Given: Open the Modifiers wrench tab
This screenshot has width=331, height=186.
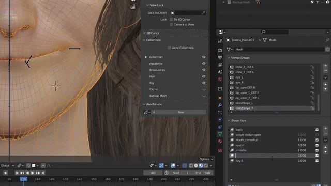Looking at the screenshot, I should tap(220, 105).
